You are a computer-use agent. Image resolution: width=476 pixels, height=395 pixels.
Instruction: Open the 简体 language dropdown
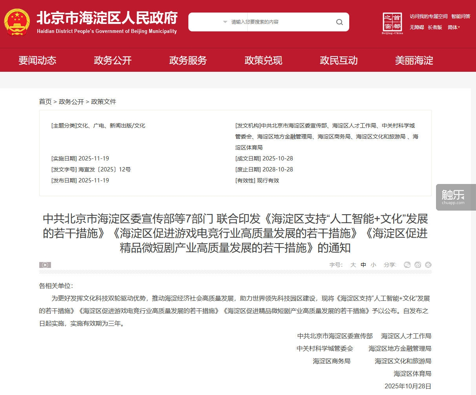click(x=454, y=27)
